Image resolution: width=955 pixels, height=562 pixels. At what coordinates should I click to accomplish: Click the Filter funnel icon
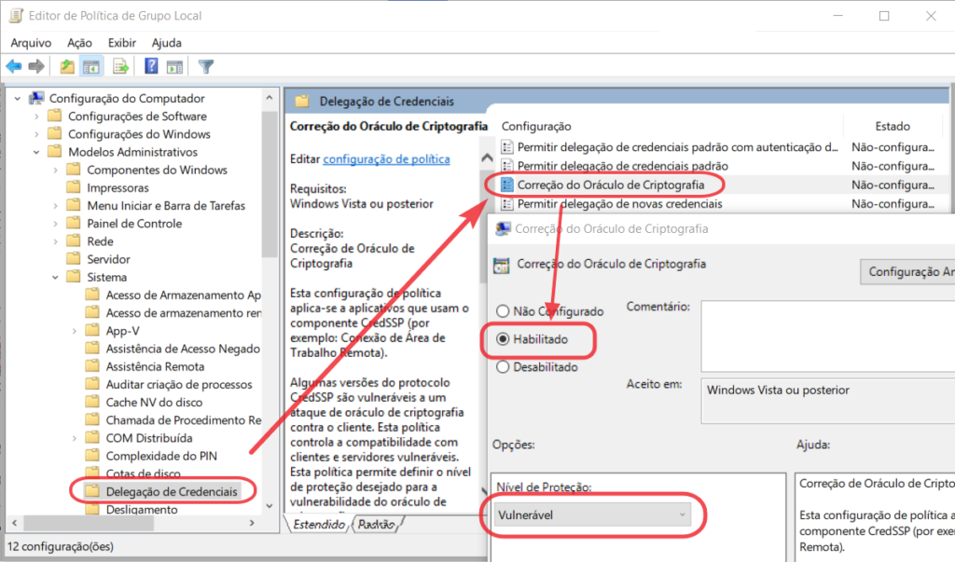pyautogui.click(x=206, y=66)
